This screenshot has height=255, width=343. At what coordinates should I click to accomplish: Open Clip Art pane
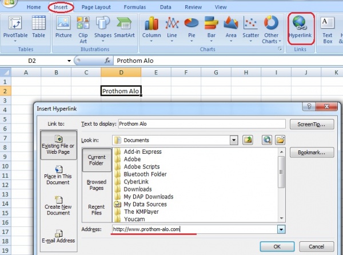click(83, 30)
